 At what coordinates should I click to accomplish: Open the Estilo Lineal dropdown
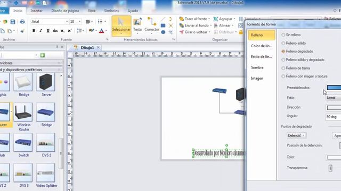click(x=334, y=98)
